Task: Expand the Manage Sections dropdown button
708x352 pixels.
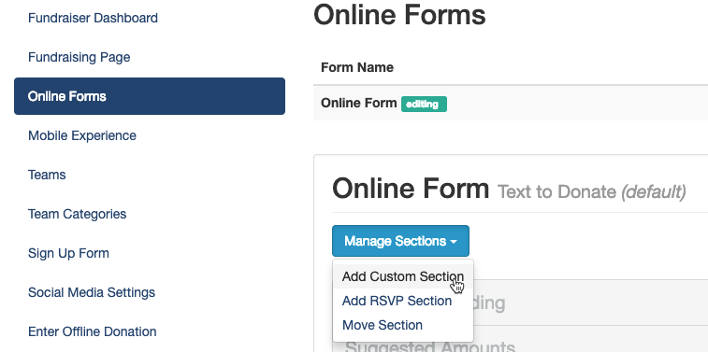Action: click(400, 241)
